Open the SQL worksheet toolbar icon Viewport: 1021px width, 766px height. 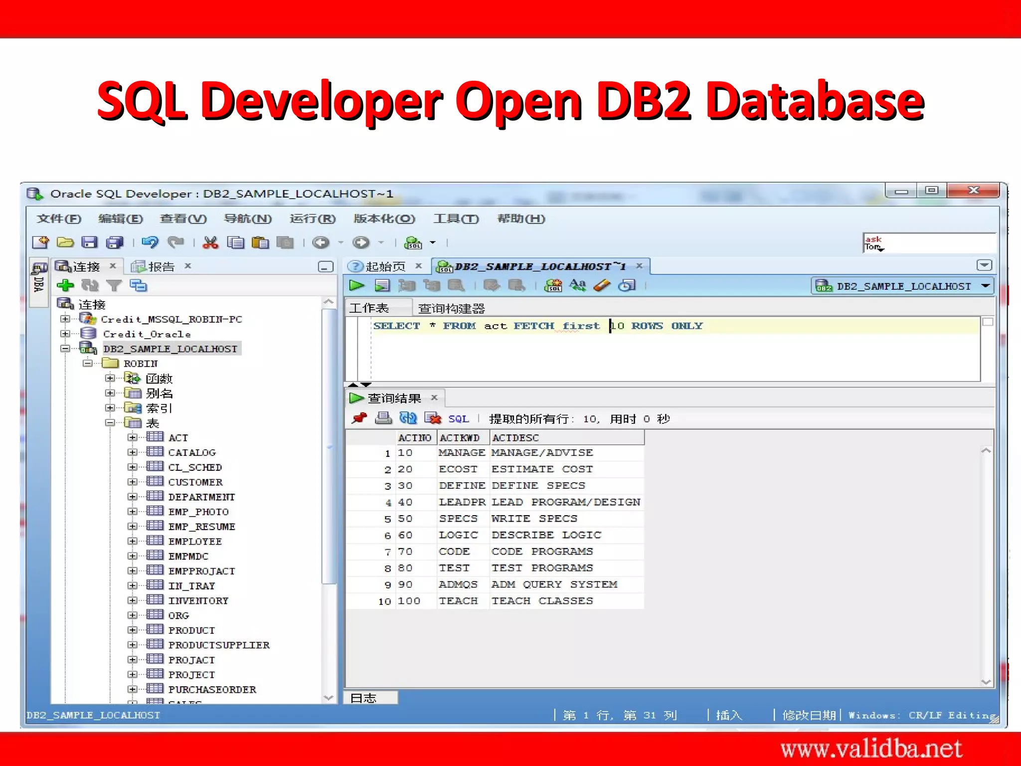413,242
